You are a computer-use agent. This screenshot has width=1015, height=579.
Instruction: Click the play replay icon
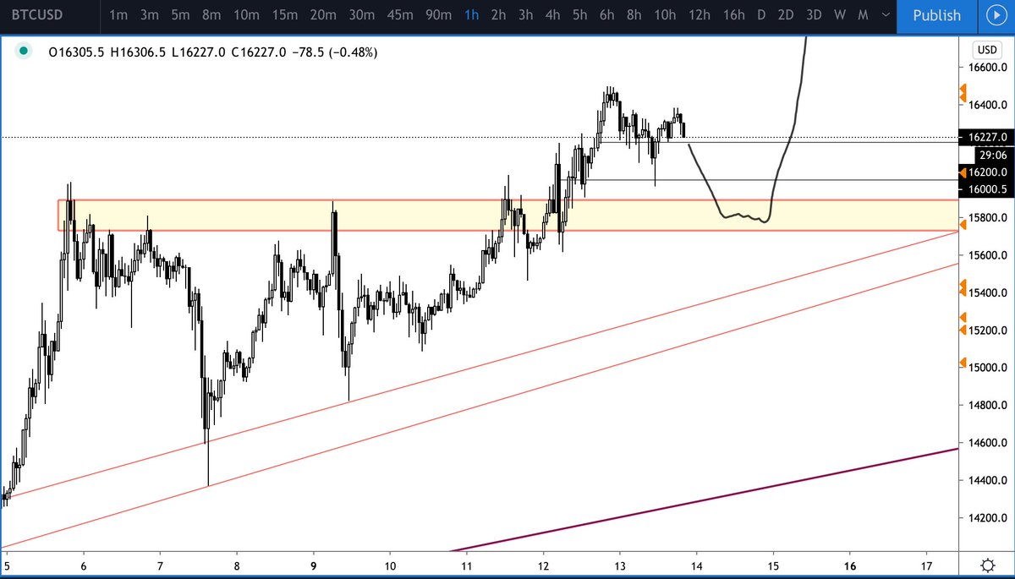995,15
